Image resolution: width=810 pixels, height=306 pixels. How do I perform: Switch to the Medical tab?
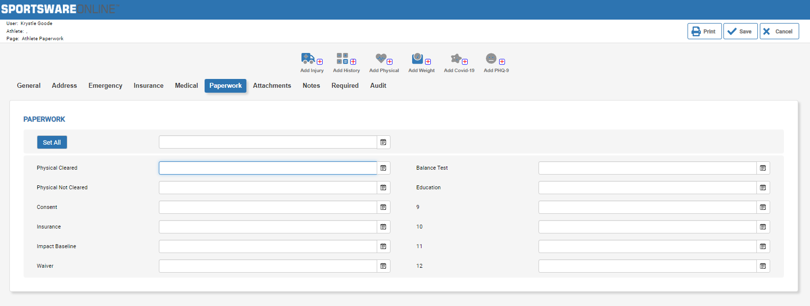pyautogui.click(x=186, y=86)
